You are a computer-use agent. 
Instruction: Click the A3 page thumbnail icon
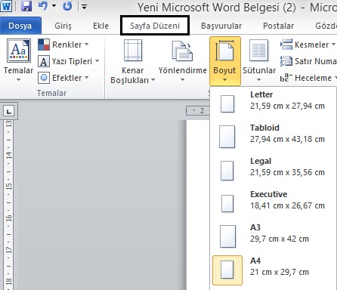(227, 236)
